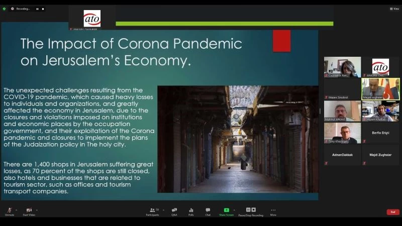The image size is (402, 226).
Task: Open the More options menu
Action: point(273,211)
